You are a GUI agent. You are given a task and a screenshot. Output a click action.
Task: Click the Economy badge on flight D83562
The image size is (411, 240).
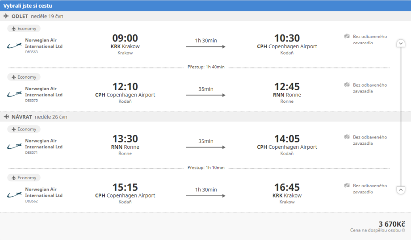tap(24, 178)
